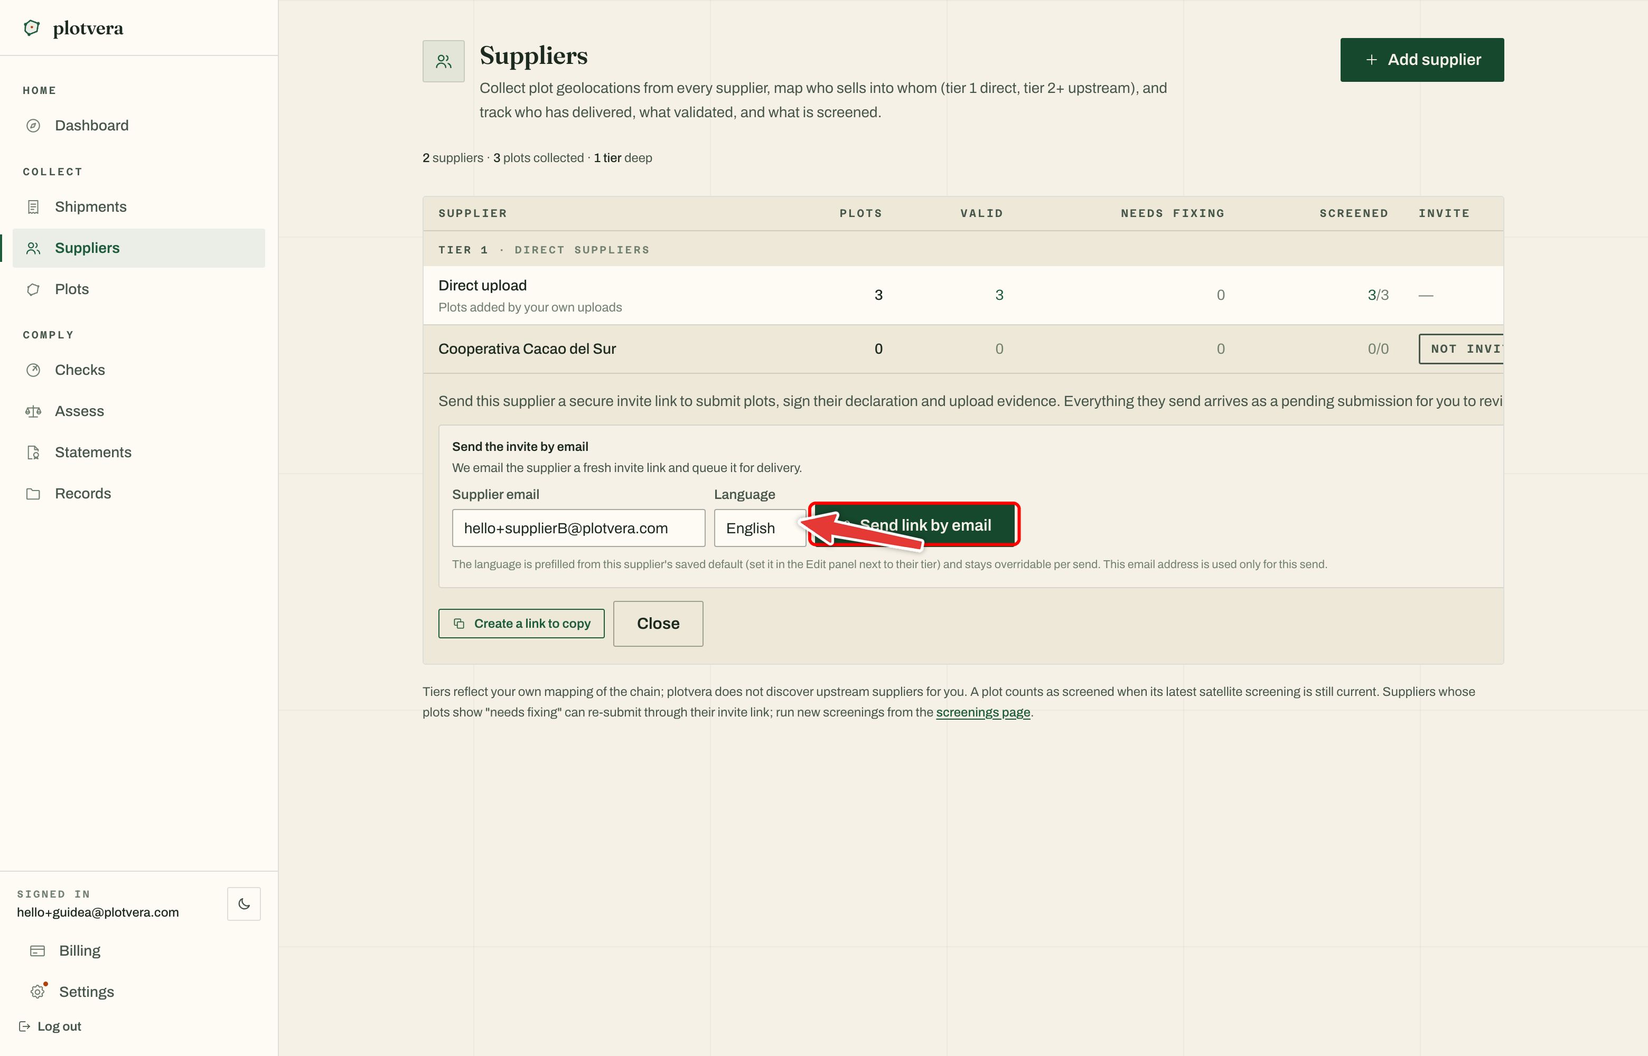The width and height of the screenshot is (1648, 1056).
Task: Click Cooperativa screened value 0/0
Action: [x=1378, y=349]
